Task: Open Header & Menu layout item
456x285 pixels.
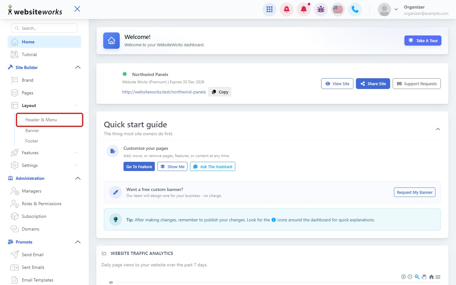Action: point(49,120)
